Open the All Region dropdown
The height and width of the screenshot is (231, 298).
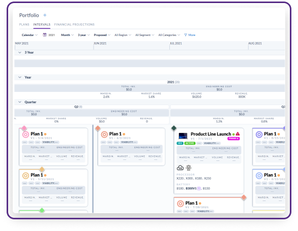click(123, 35)
